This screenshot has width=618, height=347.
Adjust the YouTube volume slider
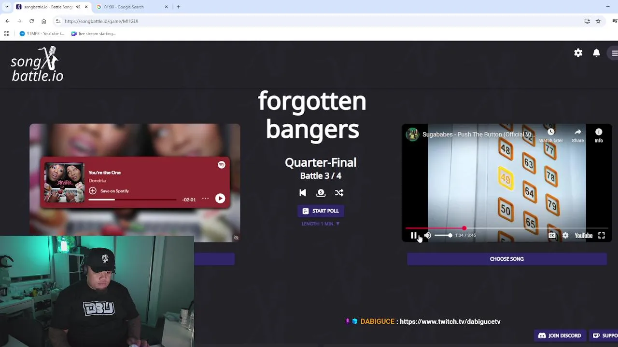(443, 236)
